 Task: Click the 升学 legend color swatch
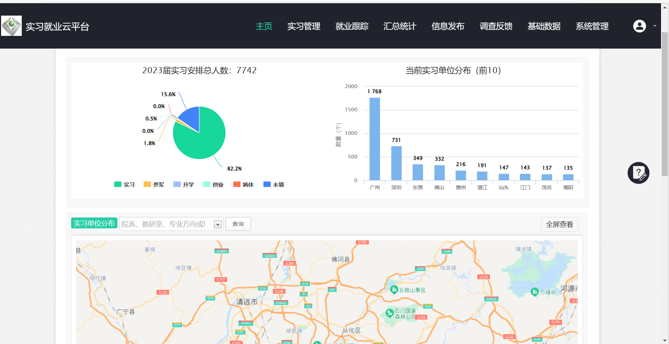tap(177, 185)
